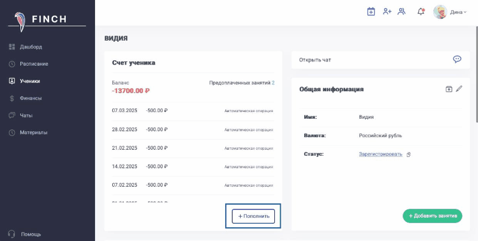Viewport: 478px width, 241px height.
Task: Click the 07.03.2025 transaction row
Action: coord(192,111)
